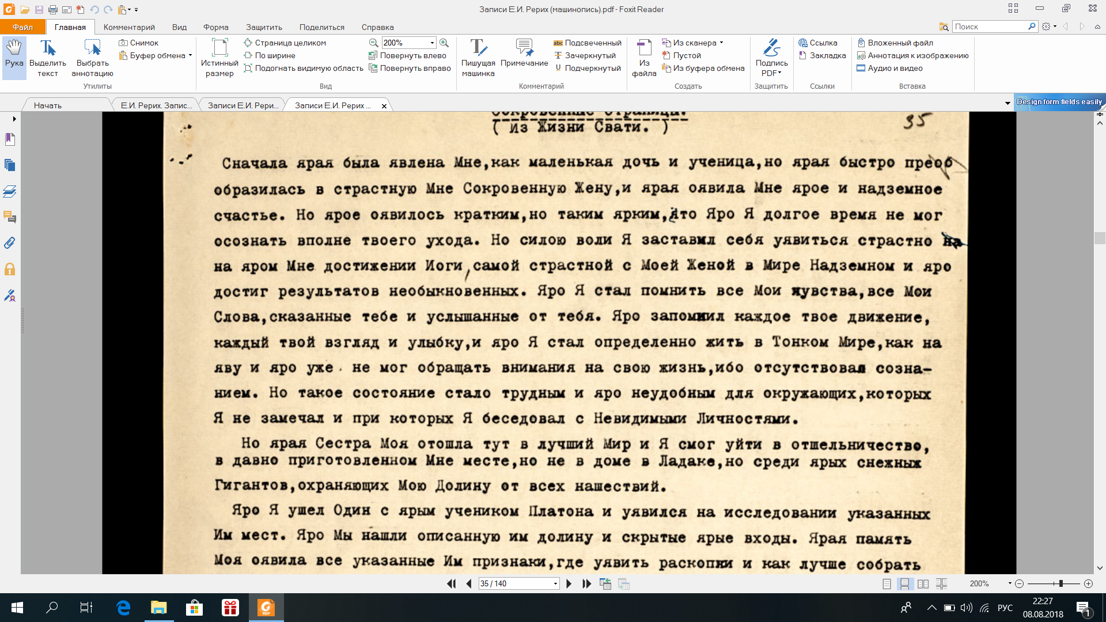Screen dimensions: 1106x622
Task: Open the attachments paperclip panel
Action: pos(10,243)
